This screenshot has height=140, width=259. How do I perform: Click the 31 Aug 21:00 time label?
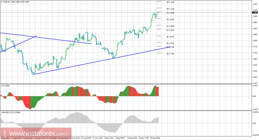[98, 138]
